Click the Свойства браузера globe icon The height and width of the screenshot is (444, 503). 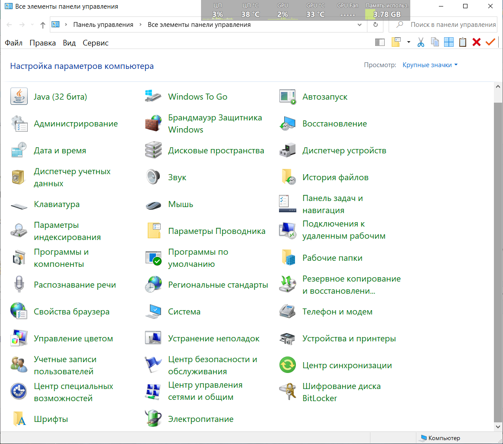(19, 311)
